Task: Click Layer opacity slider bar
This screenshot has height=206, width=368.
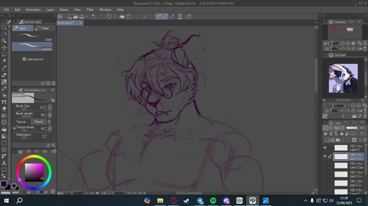Action: click(351, 128)
